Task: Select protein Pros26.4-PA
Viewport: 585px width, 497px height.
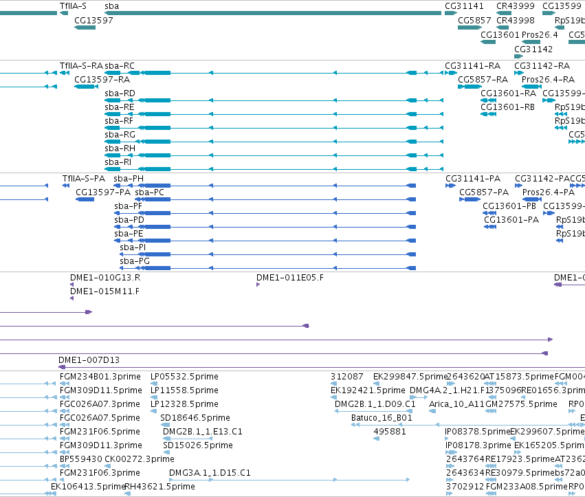Action: pos(531,199)
